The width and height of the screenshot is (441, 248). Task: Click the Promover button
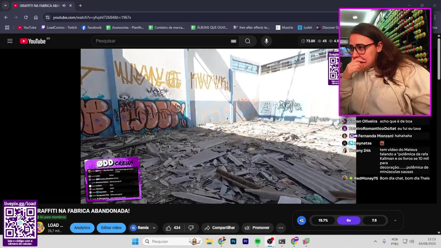click(x=257, y=228)
